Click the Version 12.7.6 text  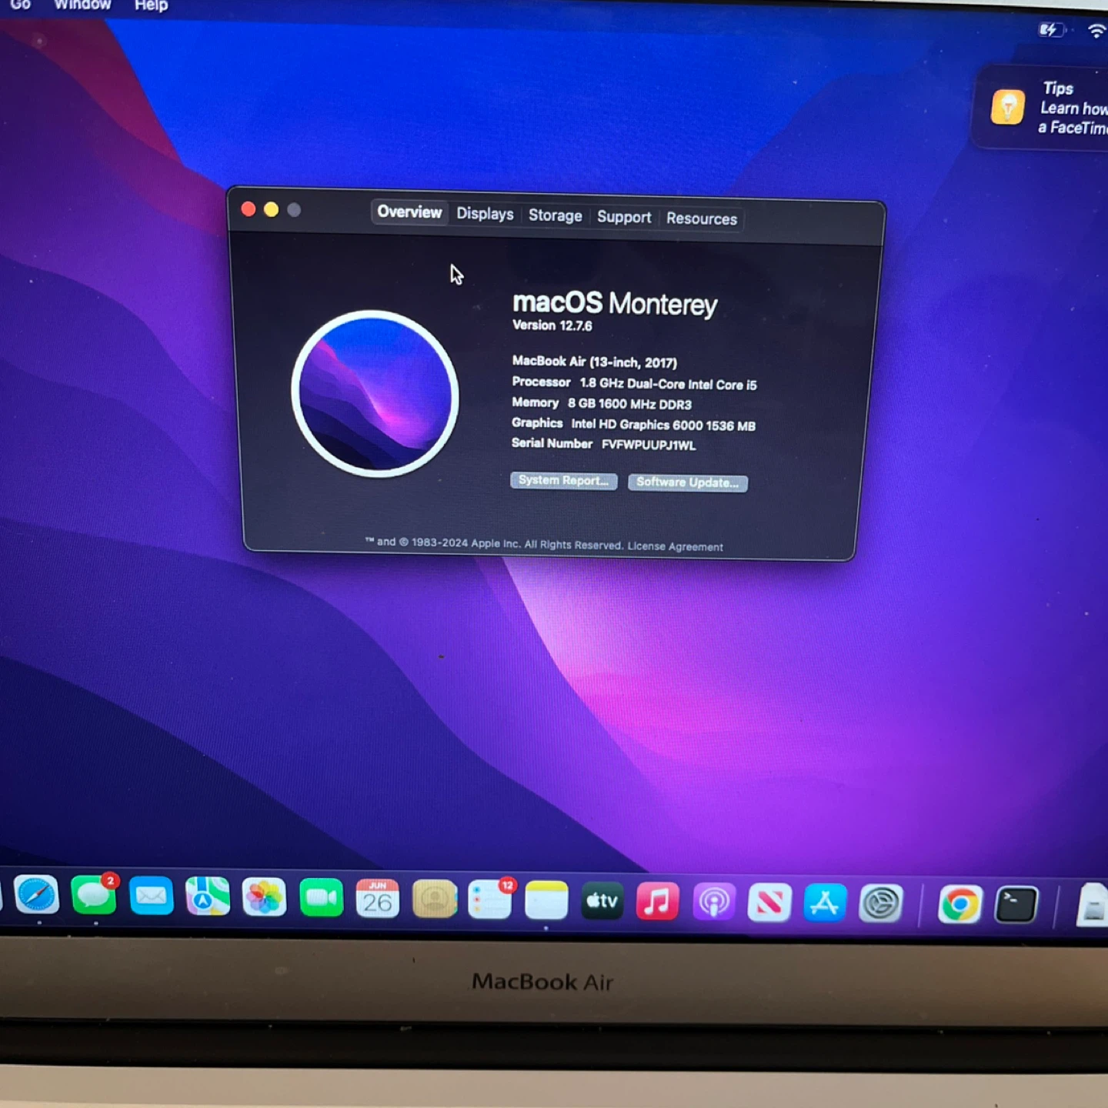[x=552, y=325]
